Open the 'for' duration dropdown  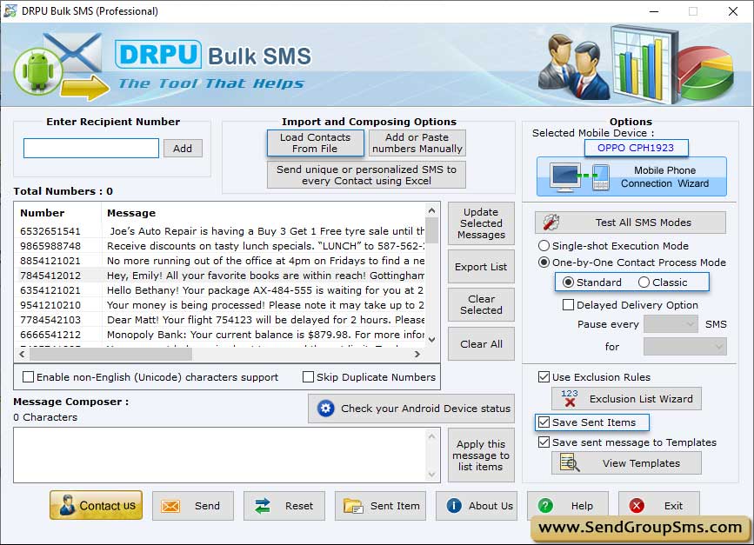pyautogui.click(x=684, y=346)
